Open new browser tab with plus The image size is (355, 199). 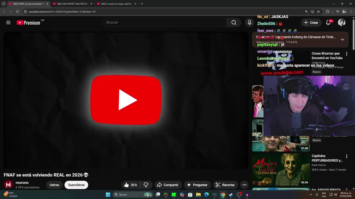click(x=142, y=4)
